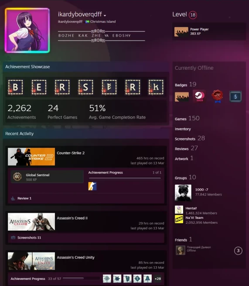
Task: Click the '465 hrs on record' text
Action: tap(150, 158)
